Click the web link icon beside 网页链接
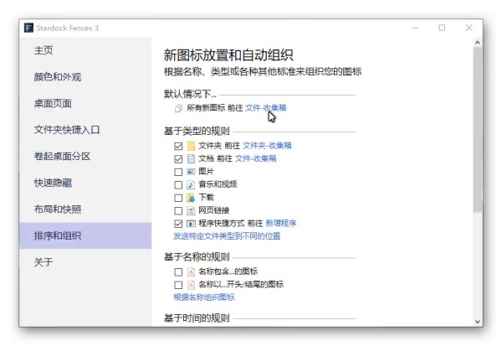Viewport: 502px width, 346px height. tap(191, 210)
